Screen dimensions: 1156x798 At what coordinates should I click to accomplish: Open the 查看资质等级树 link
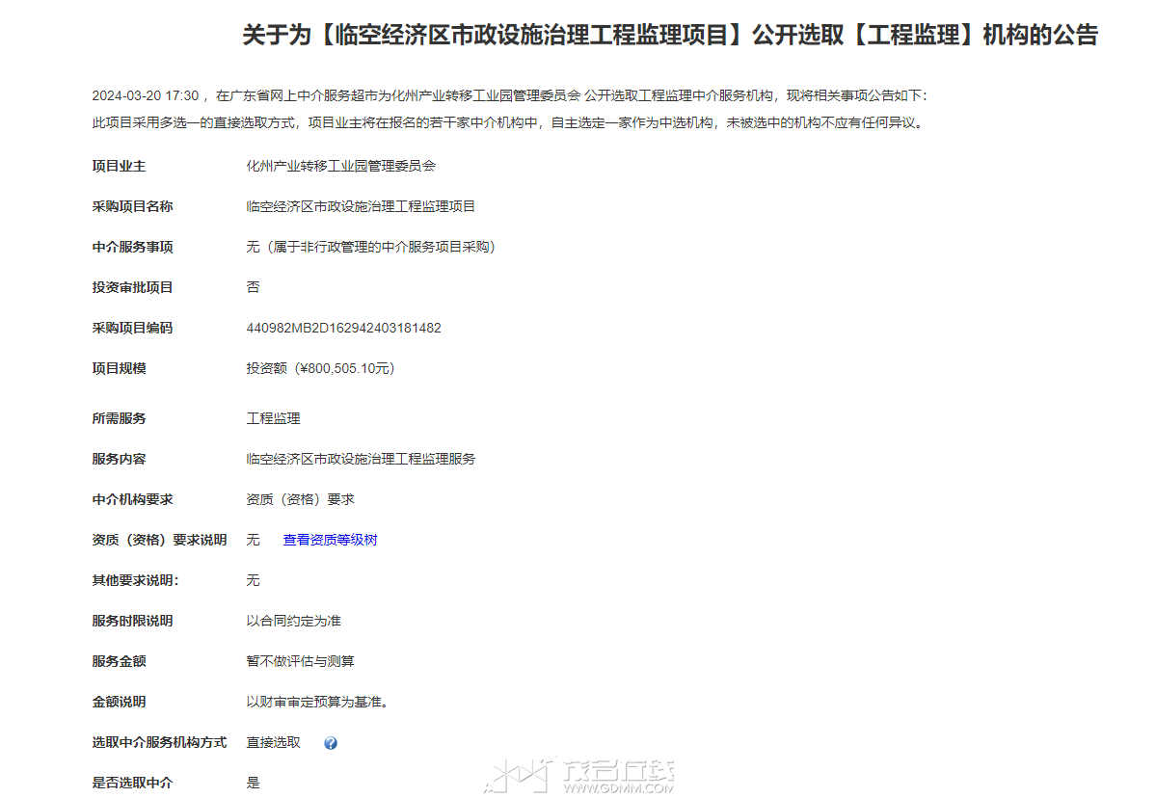click(x=330, y=540)
